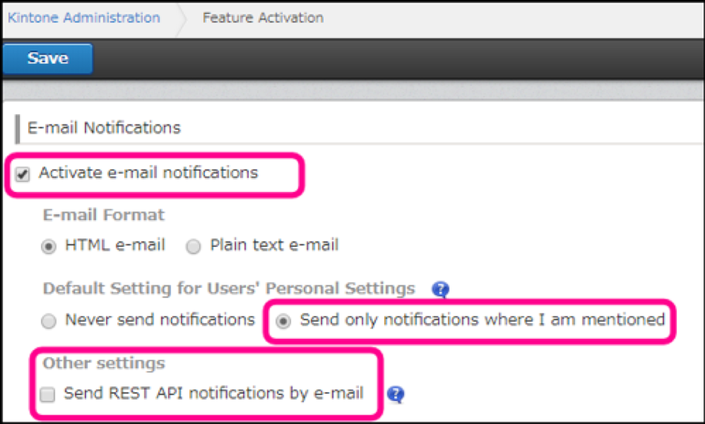Click the E-mail Notifications section heading
Viewport: 705px width, 424px height.
pyautogui.click(x=104, y=127)
